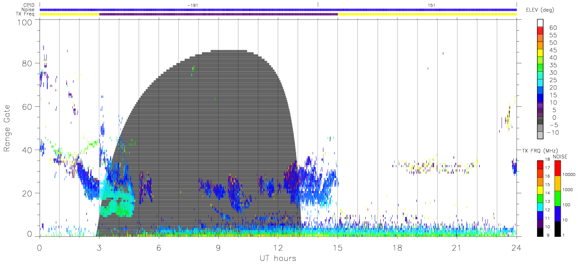Viewport: 581px width, 268px height.
Task: Click the blue Noise strip above the plot
Action: 278,9
